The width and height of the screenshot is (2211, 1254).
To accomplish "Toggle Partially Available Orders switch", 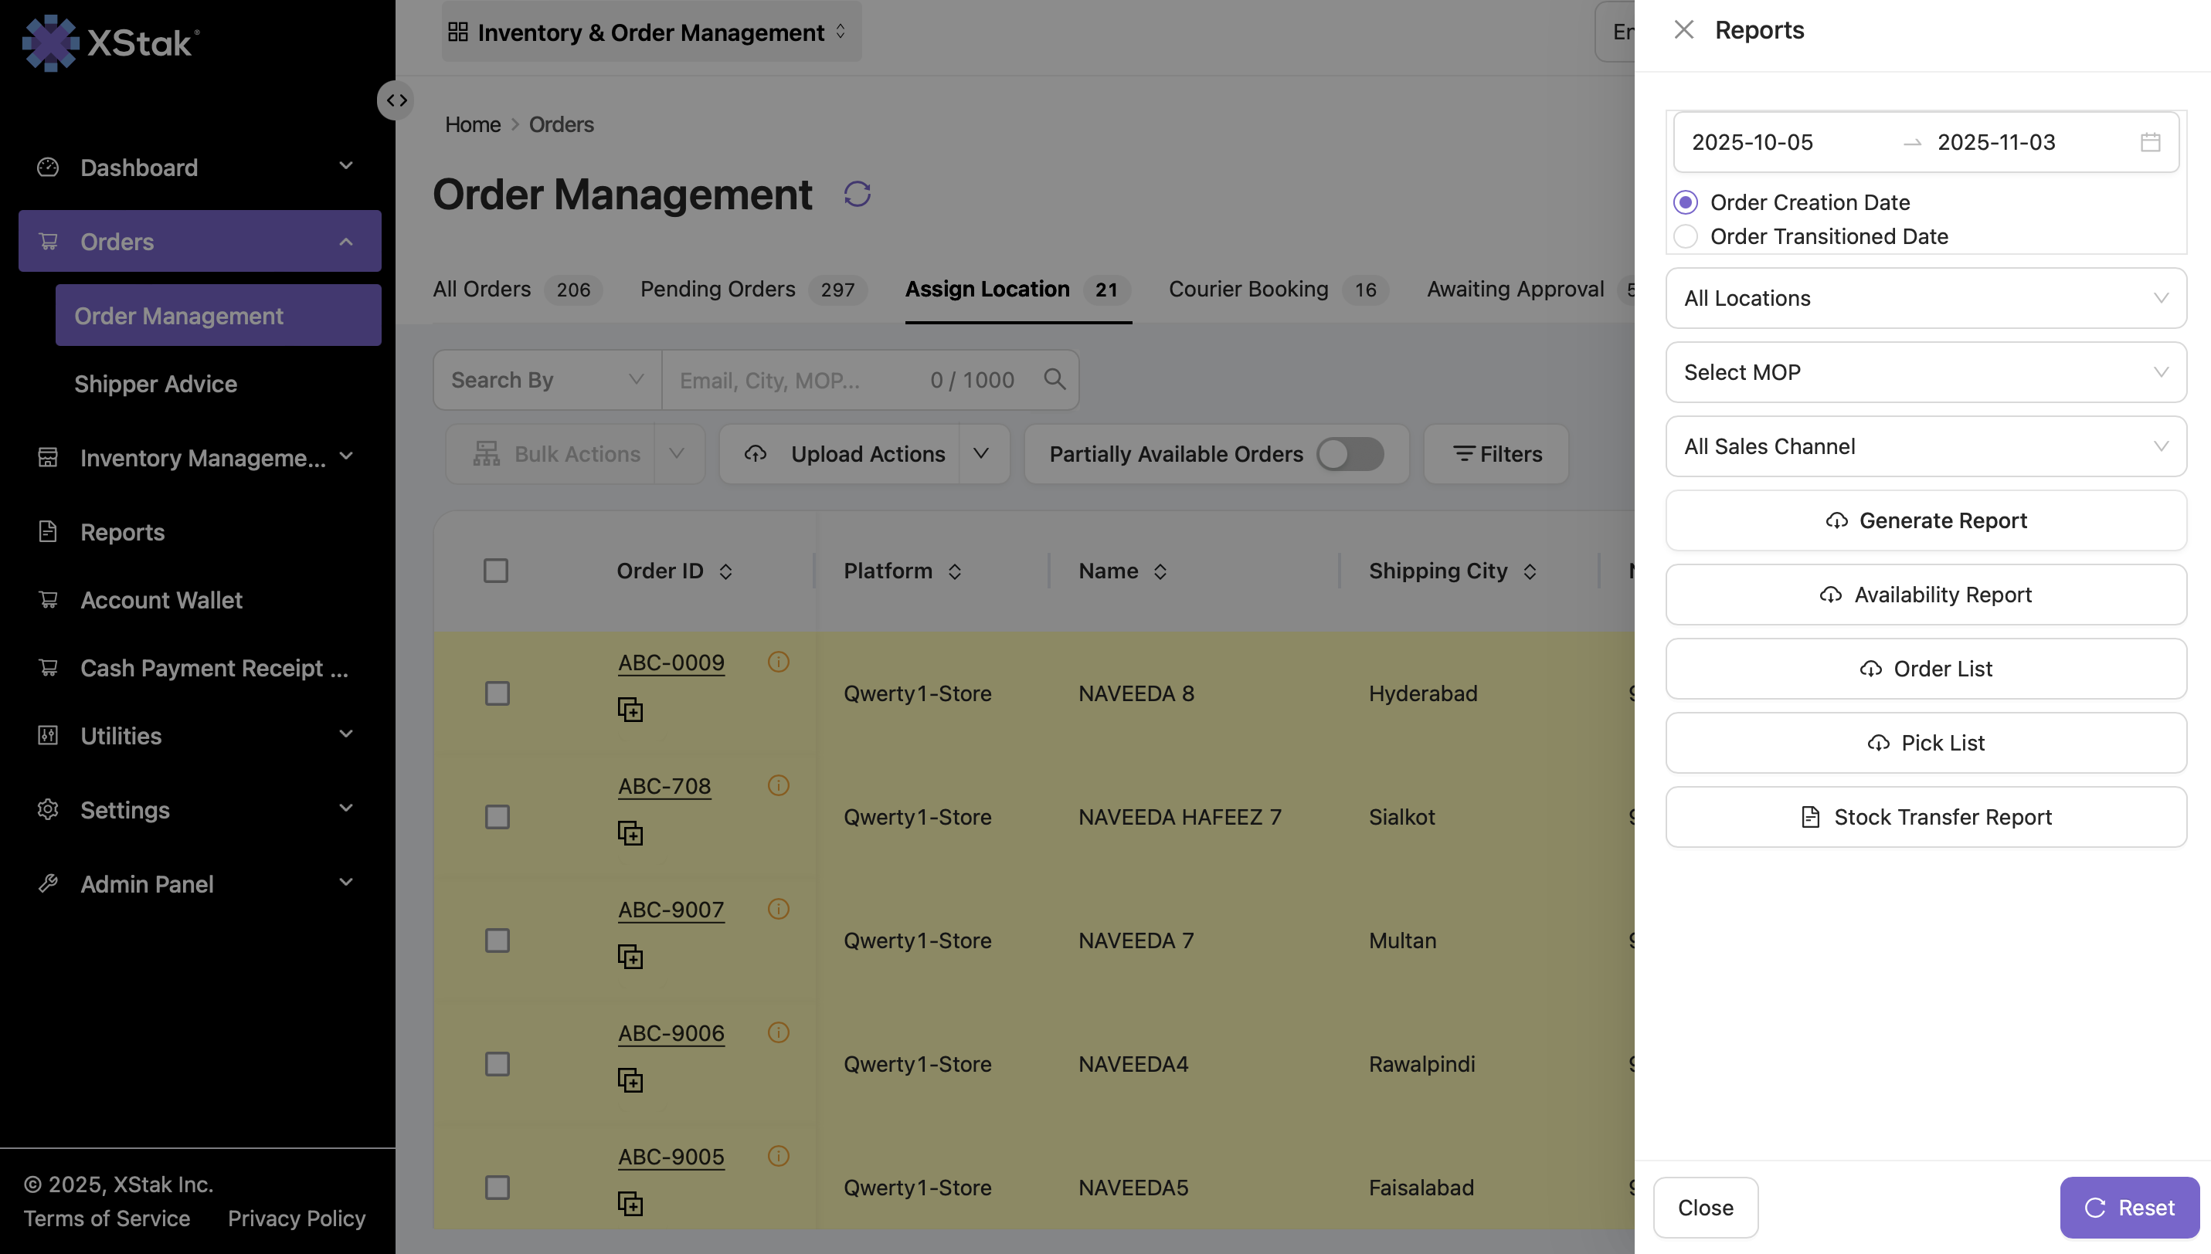I will (x=1350, y=454).
